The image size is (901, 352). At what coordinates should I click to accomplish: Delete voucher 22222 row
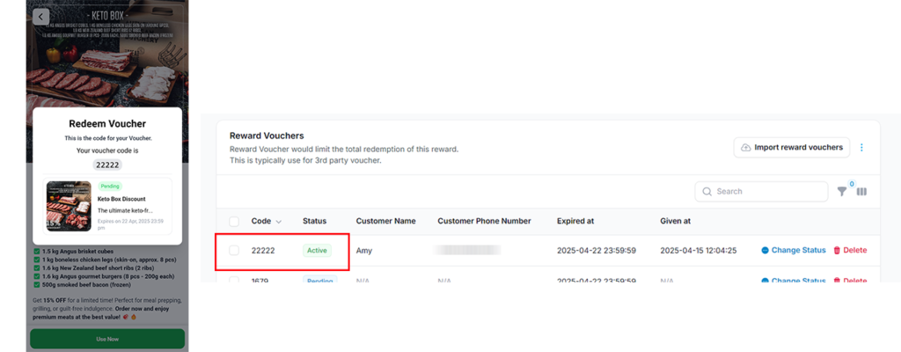[x=850, y=250]
